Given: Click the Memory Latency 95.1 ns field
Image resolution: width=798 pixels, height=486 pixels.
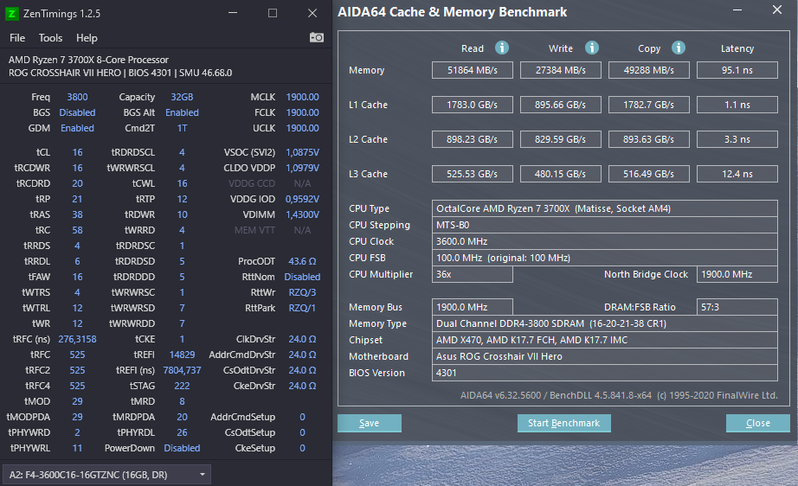Looking at the screenshot, I should click(x=737, y=70).
